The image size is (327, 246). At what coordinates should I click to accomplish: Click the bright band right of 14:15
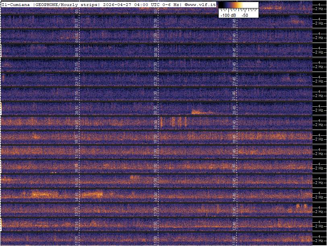click(92, 194)
